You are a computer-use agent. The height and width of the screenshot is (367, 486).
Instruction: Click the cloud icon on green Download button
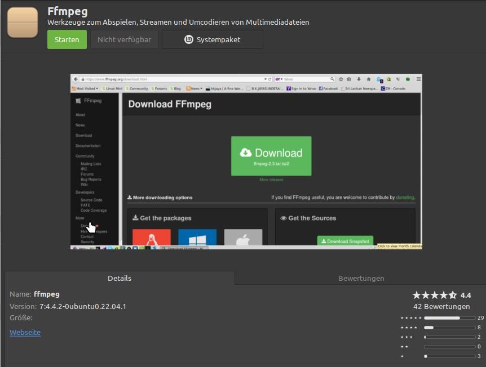tap(246, 153)
